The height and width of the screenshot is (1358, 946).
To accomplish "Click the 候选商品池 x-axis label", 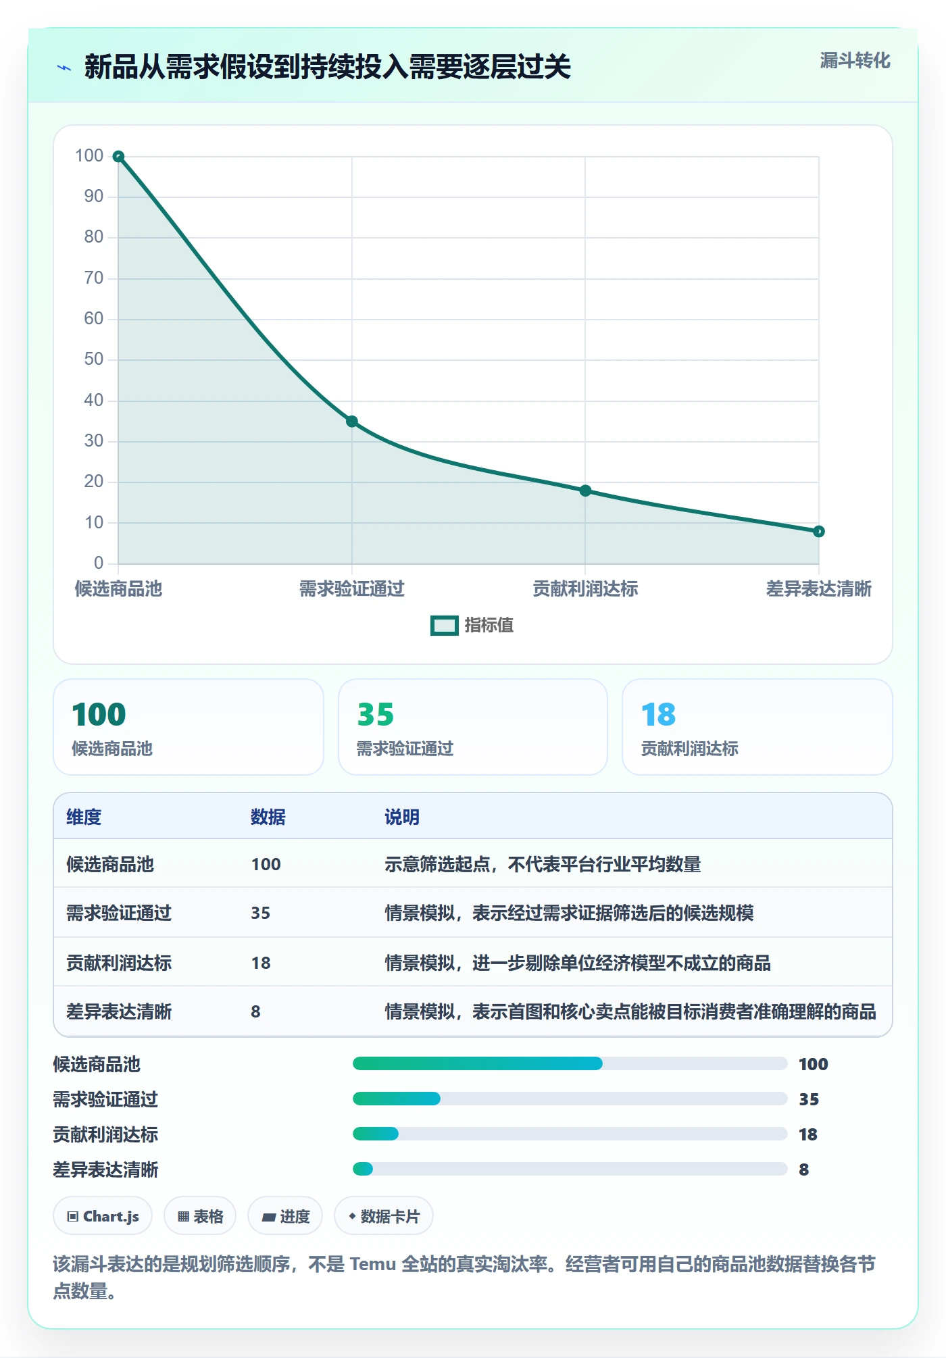I will (118, 589).
